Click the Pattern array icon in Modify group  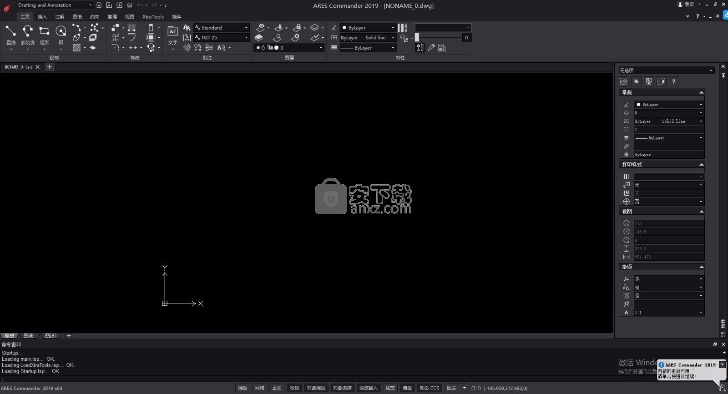tap(131, 28)
